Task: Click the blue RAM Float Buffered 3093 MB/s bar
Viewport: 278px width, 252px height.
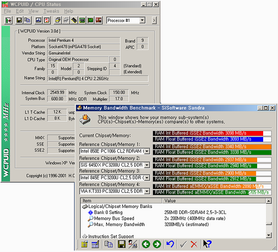Action: (x=212, y=139)
